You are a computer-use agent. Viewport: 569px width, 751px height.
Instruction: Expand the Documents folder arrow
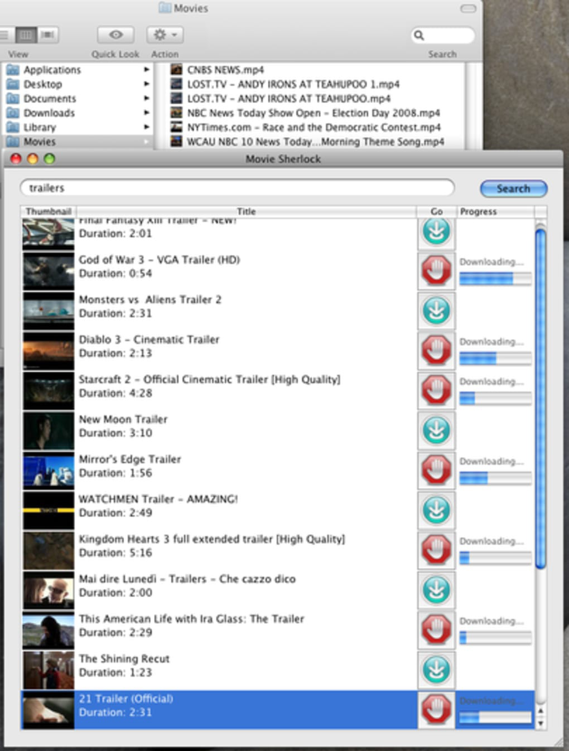point(146,98)
